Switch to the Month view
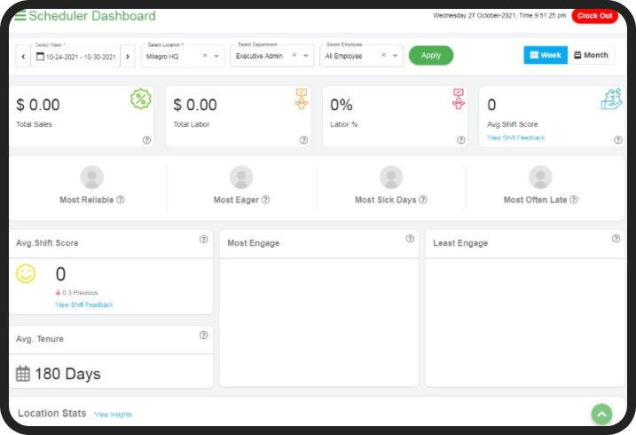636x435 pixels. pyautogui.click(x=591, y=55)
